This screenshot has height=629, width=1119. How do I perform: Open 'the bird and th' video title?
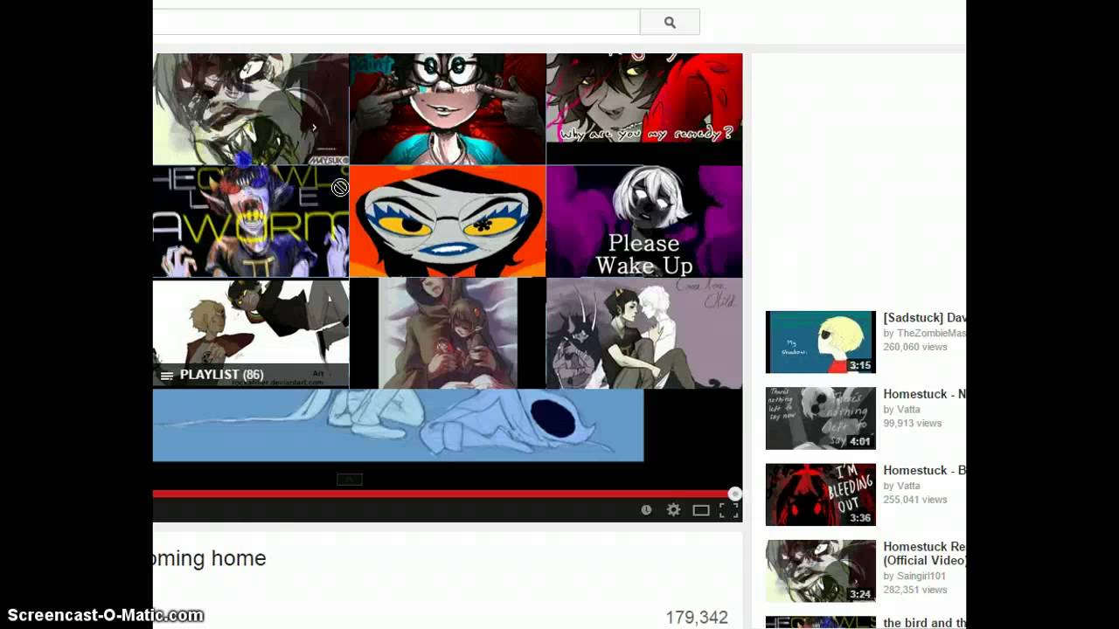(924, 623)
